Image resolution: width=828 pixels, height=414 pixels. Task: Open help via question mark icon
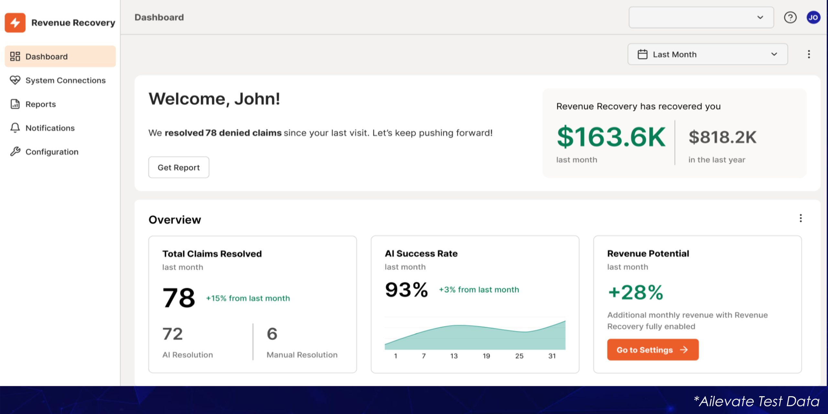click(x=790, y=17)
